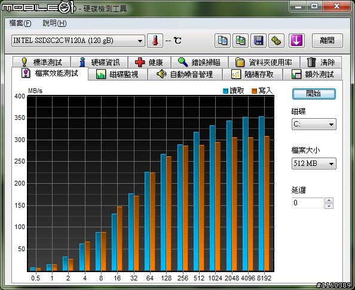Click the orange 寫入 legend swatch
This screenshot has width=355, height=290.
coord(254,91)
